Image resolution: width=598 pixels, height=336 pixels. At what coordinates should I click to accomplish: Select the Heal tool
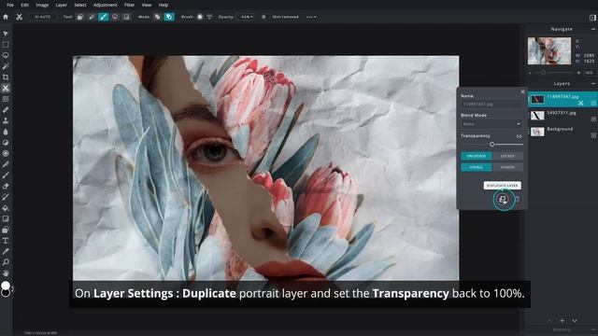point(6,110)
